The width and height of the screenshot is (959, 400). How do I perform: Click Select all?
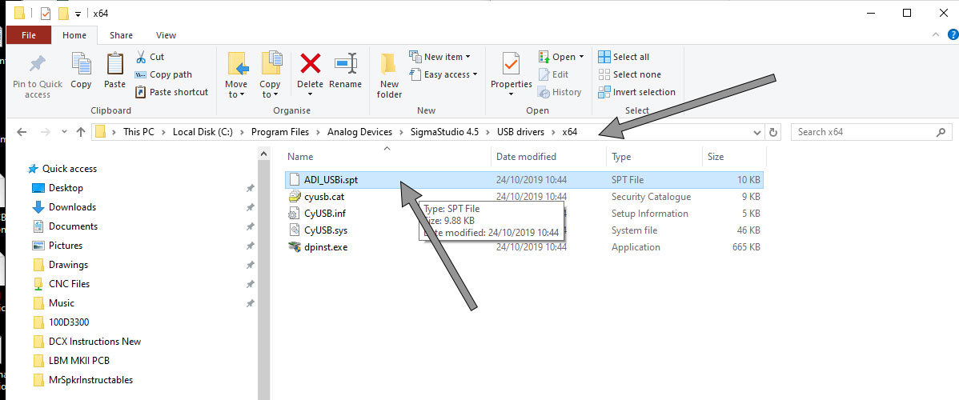624,57
